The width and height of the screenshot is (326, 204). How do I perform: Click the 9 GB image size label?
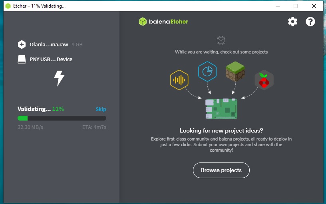[77, 44]
